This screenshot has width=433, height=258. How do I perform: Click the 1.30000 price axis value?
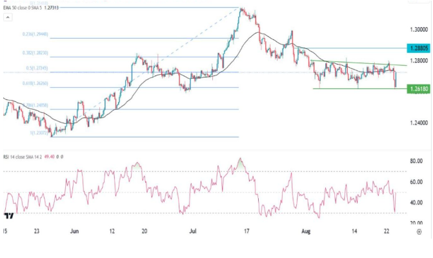point(419,30)
